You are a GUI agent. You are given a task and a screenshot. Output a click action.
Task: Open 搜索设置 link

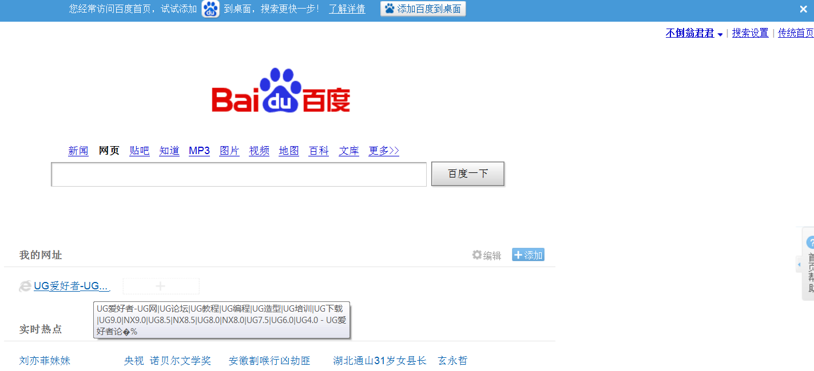tap(751, 33)
